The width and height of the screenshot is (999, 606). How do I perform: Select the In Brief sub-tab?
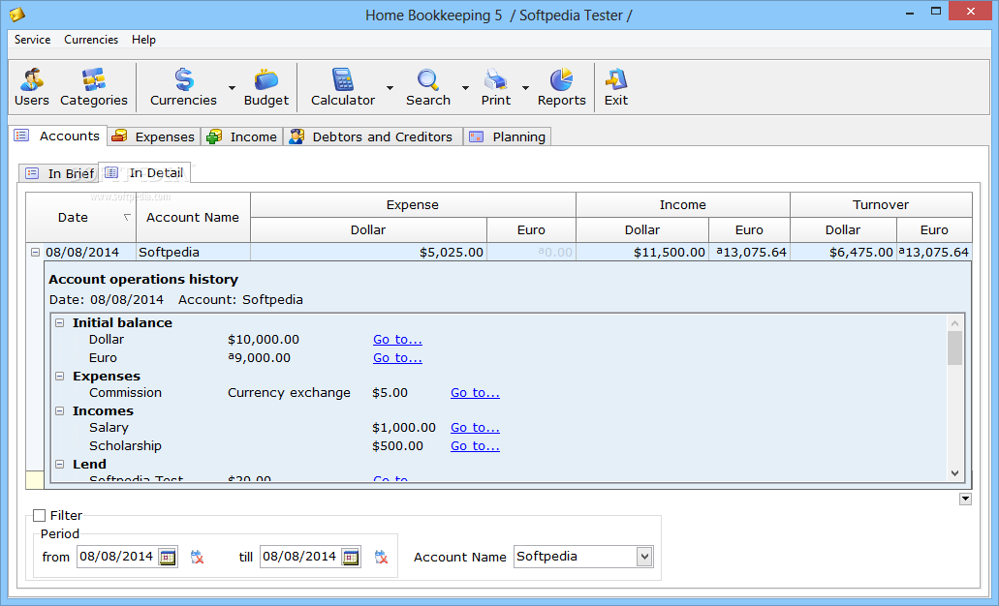58,173
